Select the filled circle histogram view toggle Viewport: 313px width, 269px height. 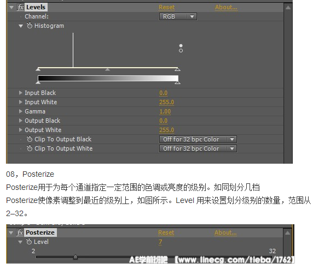point(181,46)
